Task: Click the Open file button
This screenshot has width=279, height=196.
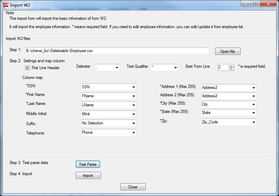Action: (x=227, y=51)
